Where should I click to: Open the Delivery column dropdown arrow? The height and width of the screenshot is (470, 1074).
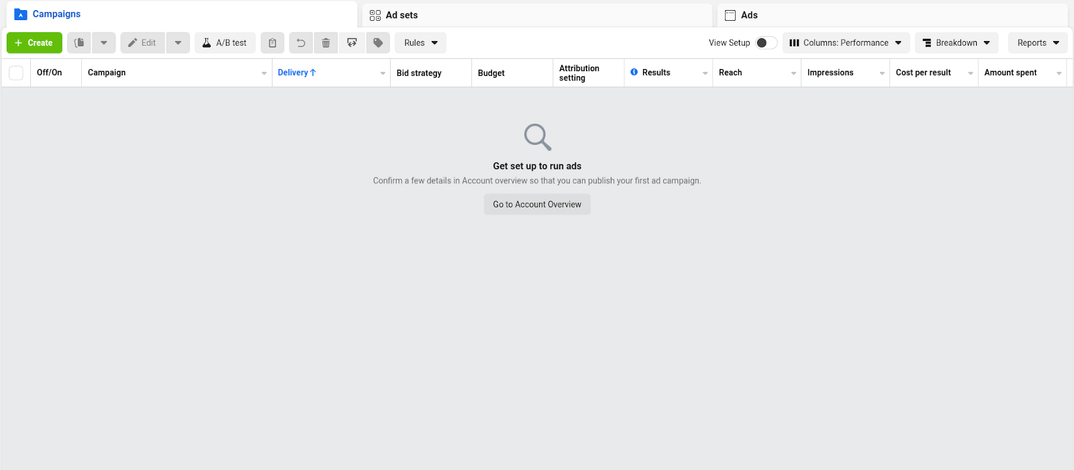pos(383,73)
